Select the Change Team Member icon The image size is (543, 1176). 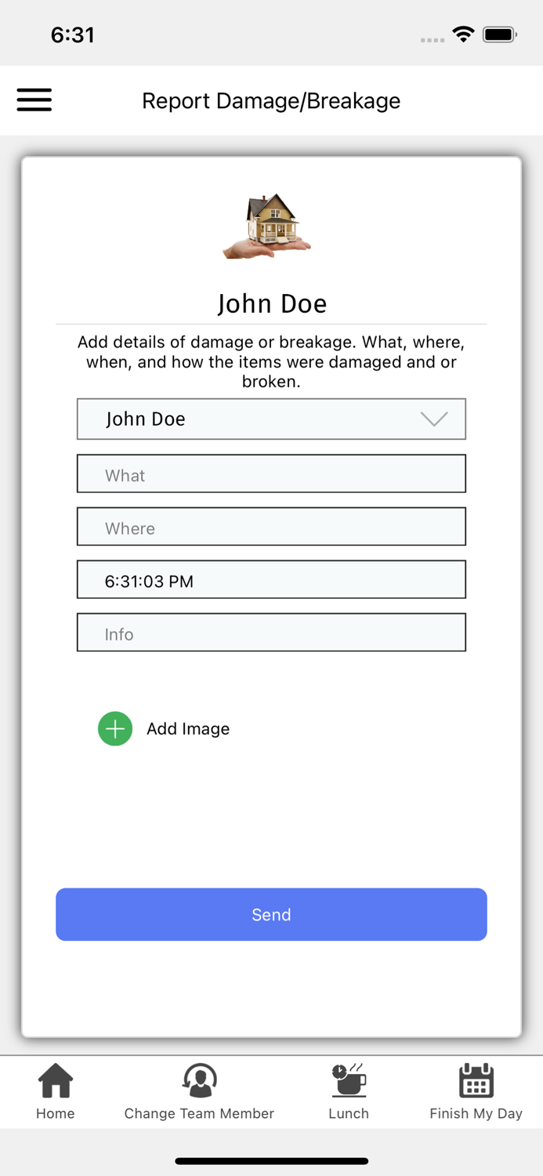tap(199, 1078)
